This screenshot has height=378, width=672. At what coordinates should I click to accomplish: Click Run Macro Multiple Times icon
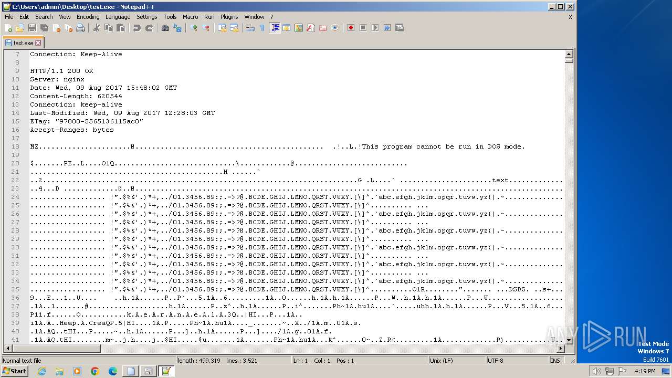pos(387,28)
